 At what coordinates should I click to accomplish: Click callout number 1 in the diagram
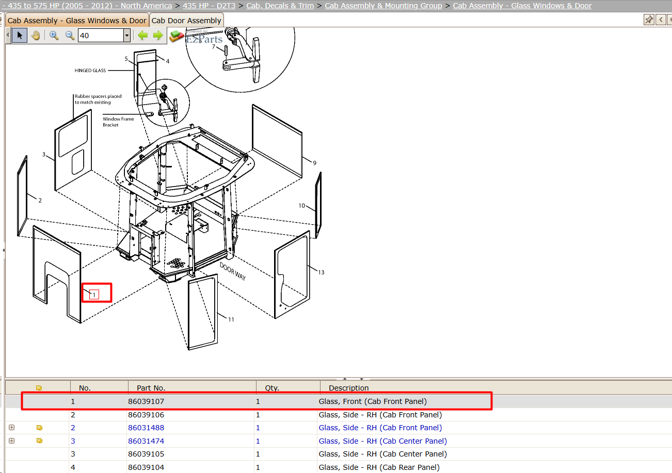click(94, 295)
